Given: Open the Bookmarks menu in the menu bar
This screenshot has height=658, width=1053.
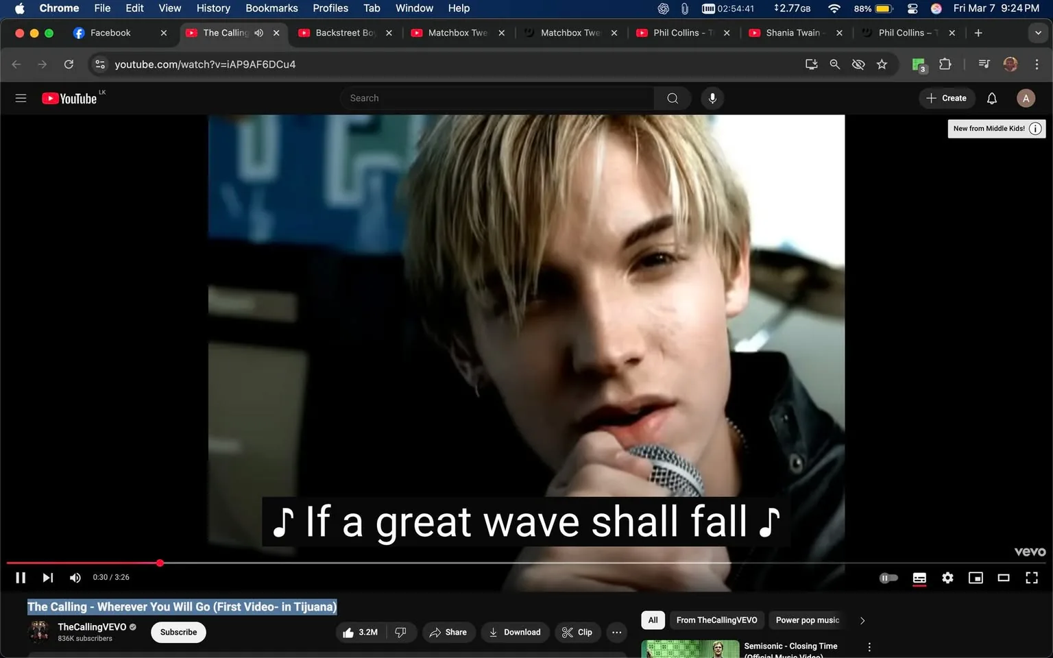Looking at the screenshot, I should coord(271,8).
